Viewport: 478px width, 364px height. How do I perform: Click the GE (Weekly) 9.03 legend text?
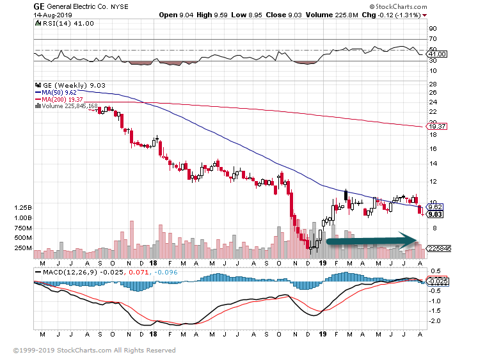(x=74, y=85)
